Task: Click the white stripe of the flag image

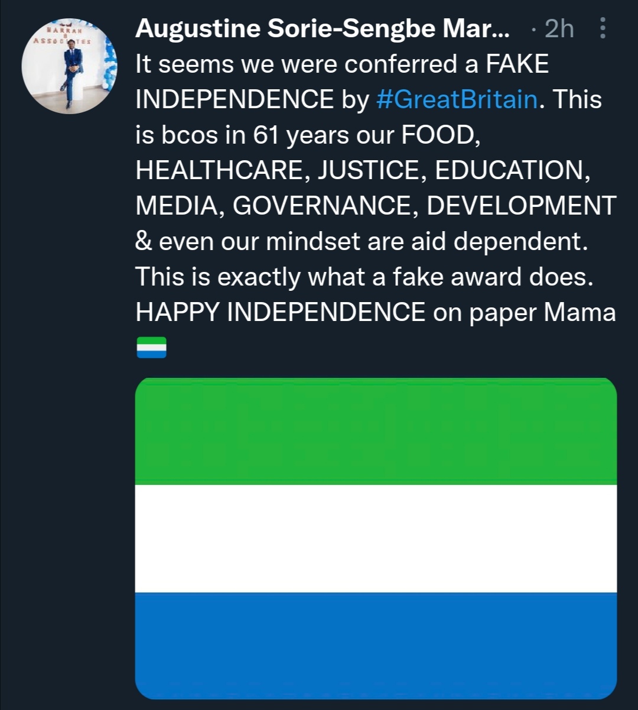Action: click(x=376, y=538)
